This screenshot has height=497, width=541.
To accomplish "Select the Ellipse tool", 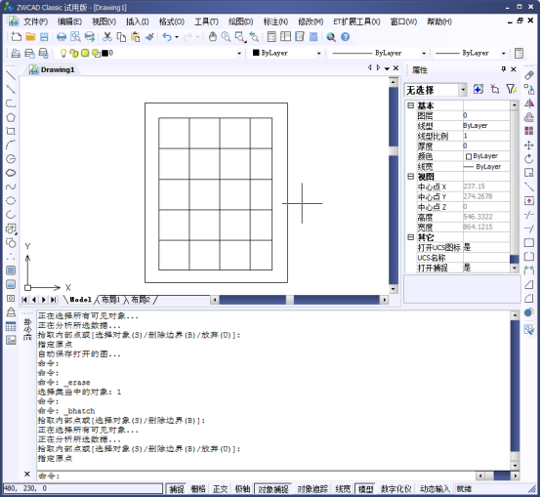I will pyautogui.click(x=11, y=200).
